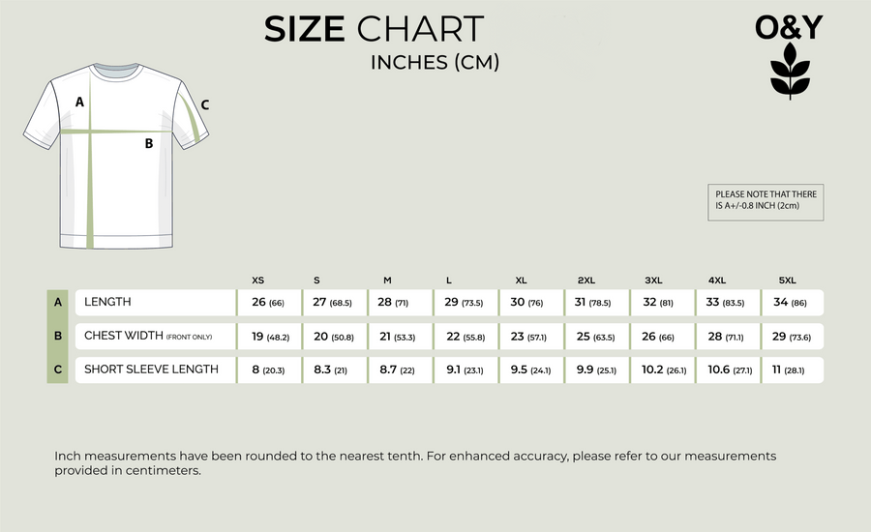Click the O&Y leaf logo icon
Screen dimensions: 871x532
pos(789,72)
